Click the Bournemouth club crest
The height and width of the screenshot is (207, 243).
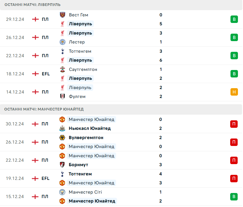[x=62, y=165]
